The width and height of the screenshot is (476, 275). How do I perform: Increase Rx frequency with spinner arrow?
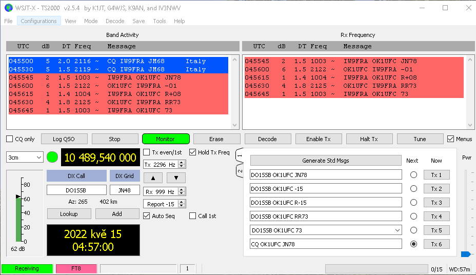coord(182,189)
